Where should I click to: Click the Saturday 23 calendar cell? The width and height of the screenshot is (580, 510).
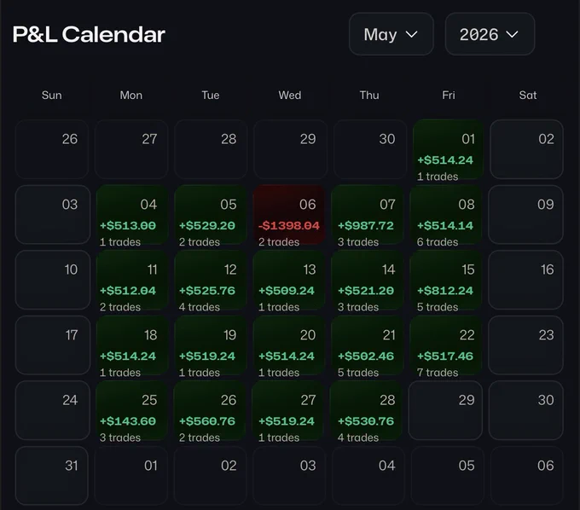click(525, 345)
